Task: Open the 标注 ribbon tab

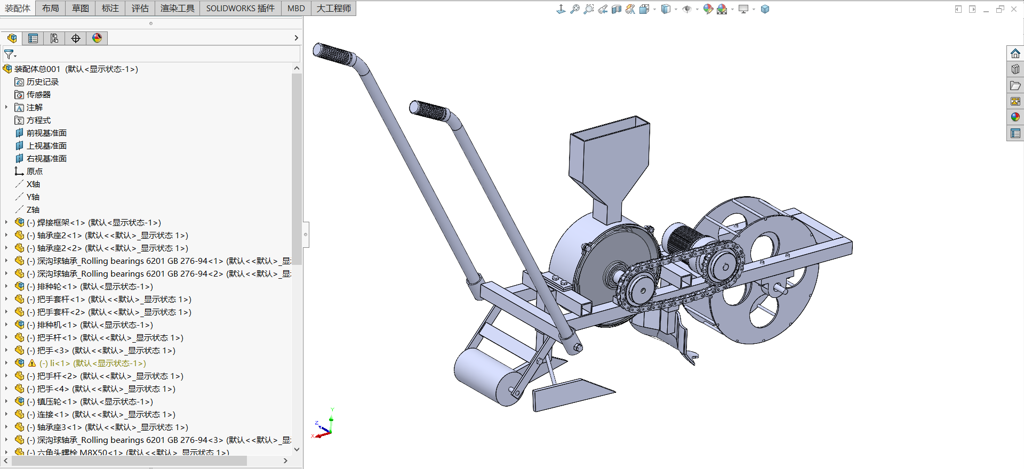Action: (x=110, y=8)
